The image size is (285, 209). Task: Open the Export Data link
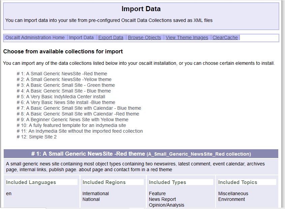click(x=111, y=37)
